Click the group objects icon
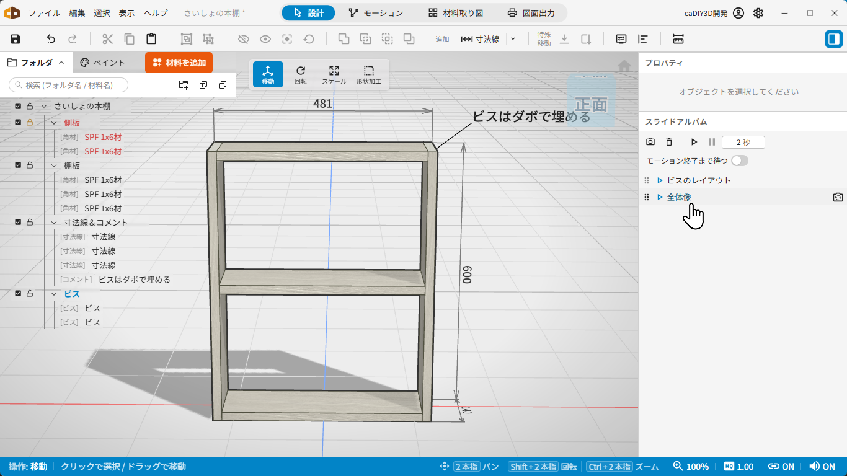The height and width of the screenshot is (476, 847). pos(186,39)
